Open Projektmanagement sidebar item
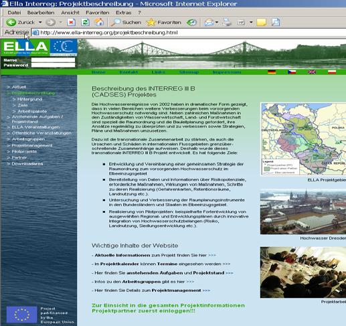Screen dimensions: 346x326 click(x=32, y=145)
